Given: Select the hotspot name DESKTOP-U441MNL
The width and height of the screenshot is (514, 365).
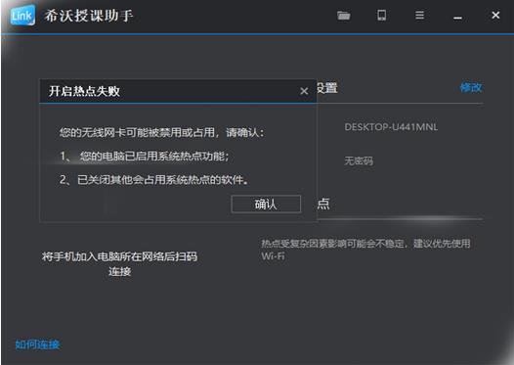Looking at the screenshot, I should coord(391,127).
